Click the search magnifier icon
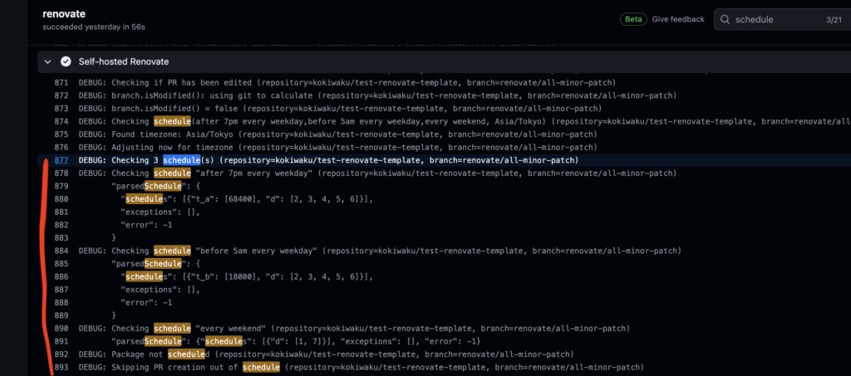The height and width of the screenshot is (376, 851). point(725,19)
